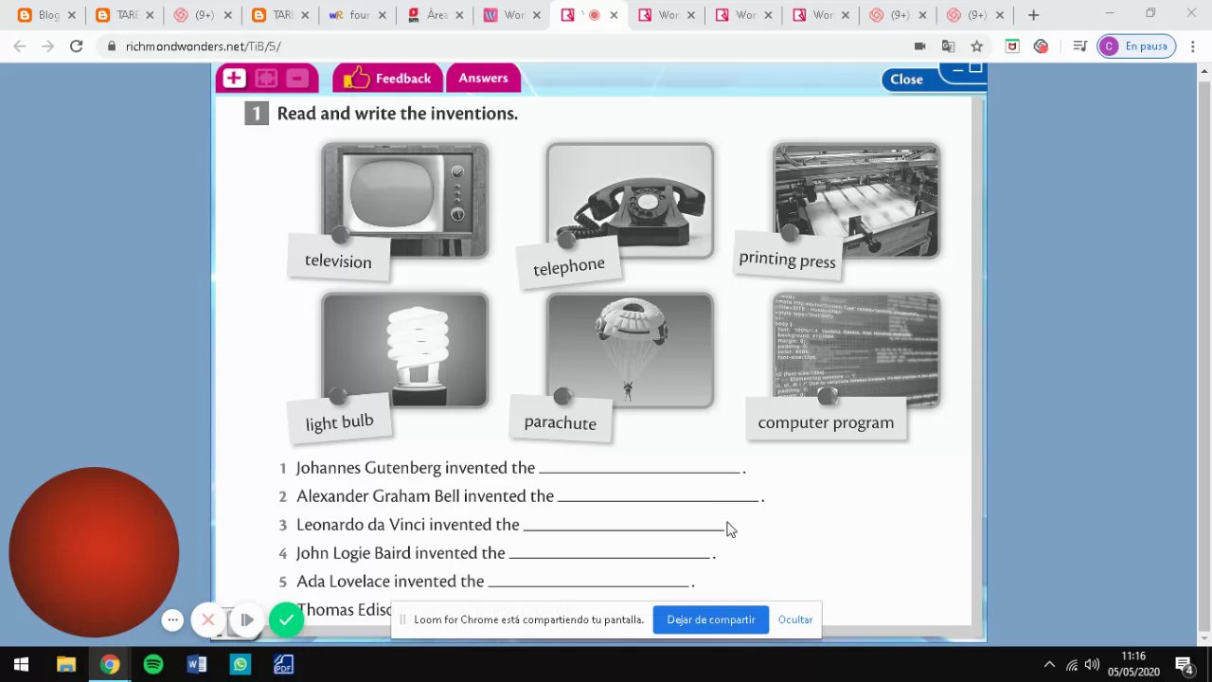
Task: Fill the blank after Johannes Gutenberg invented the
Action: 639,467
